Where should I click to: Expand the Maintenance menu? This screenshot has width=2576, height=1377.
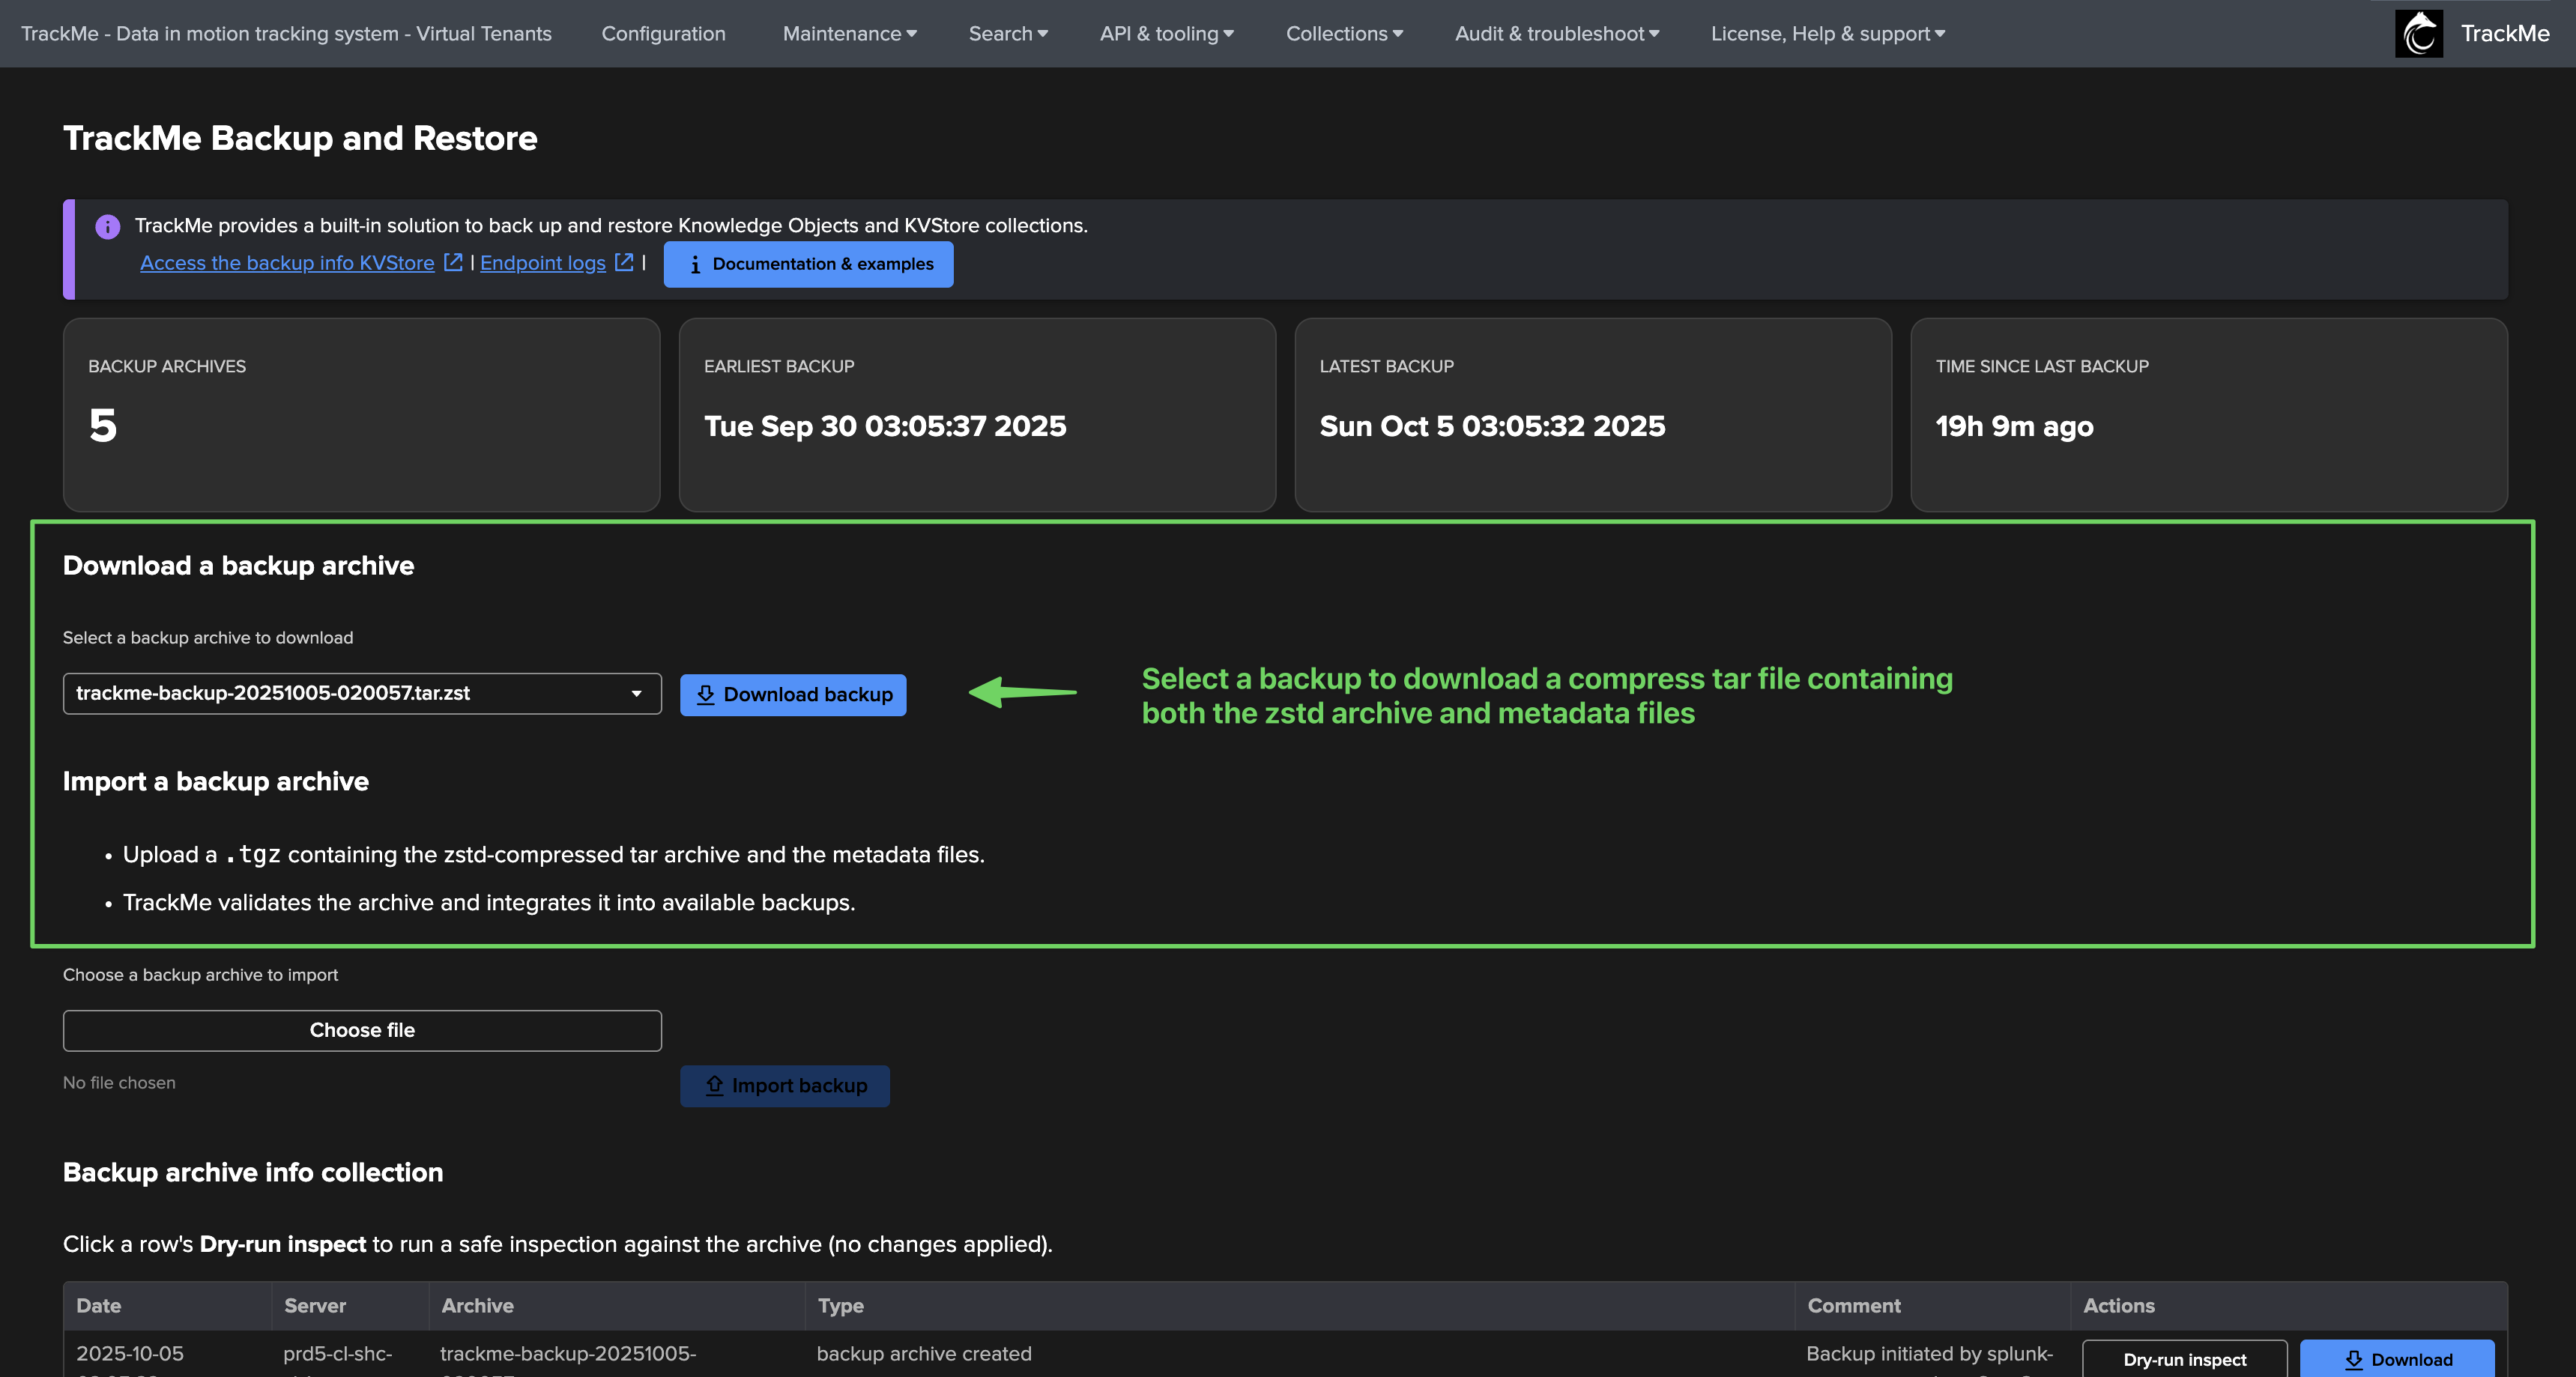pos(849,34)
